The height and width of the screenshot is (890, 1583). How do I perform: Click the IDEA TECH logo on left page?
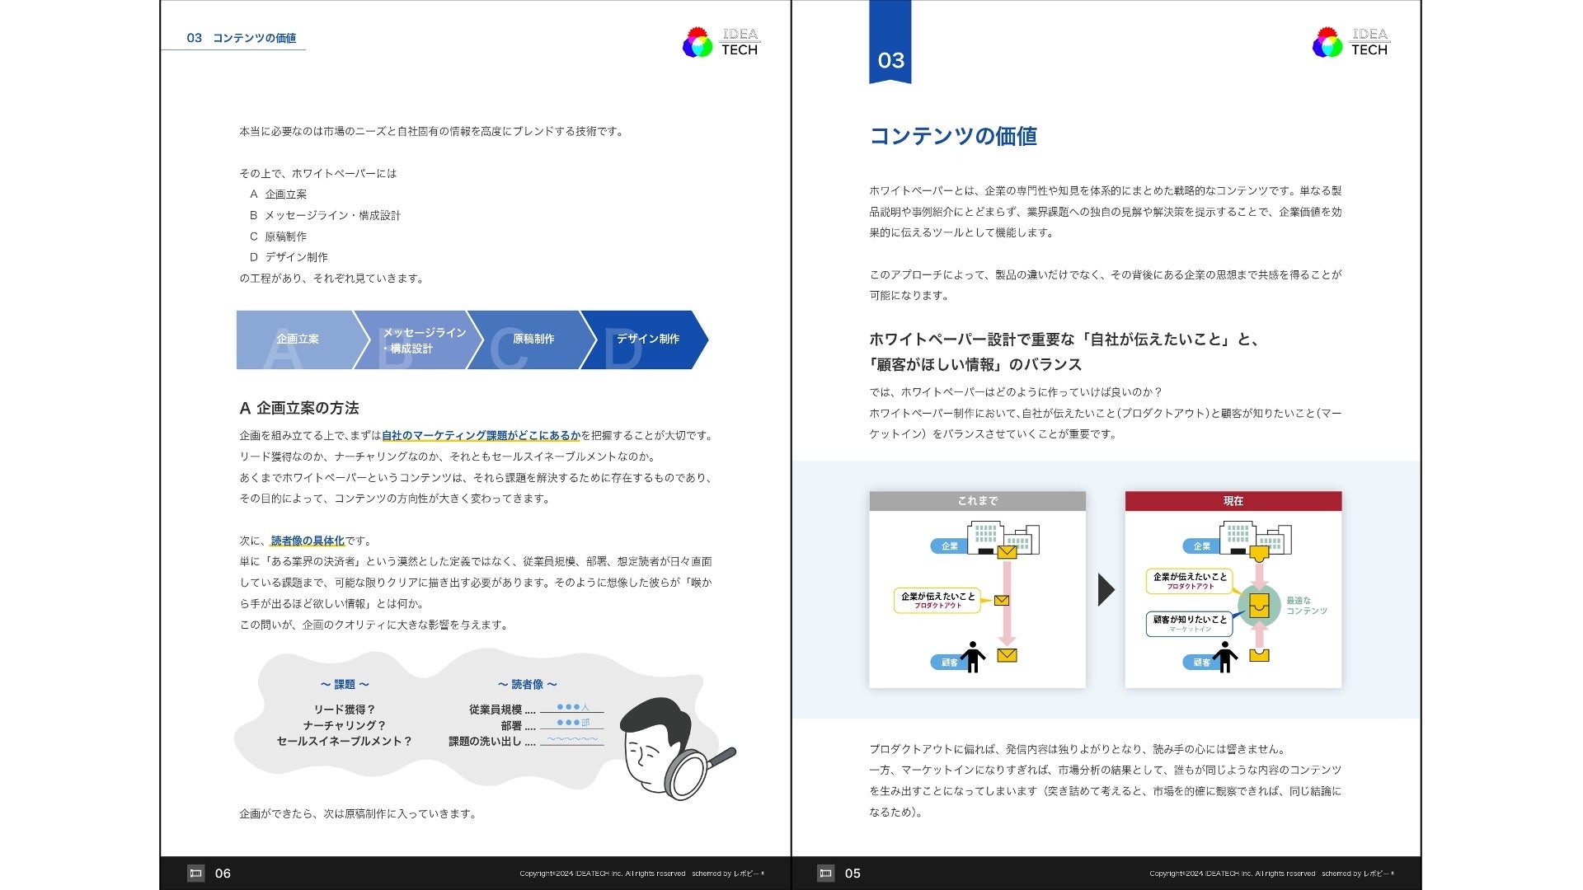pos(720,42)
